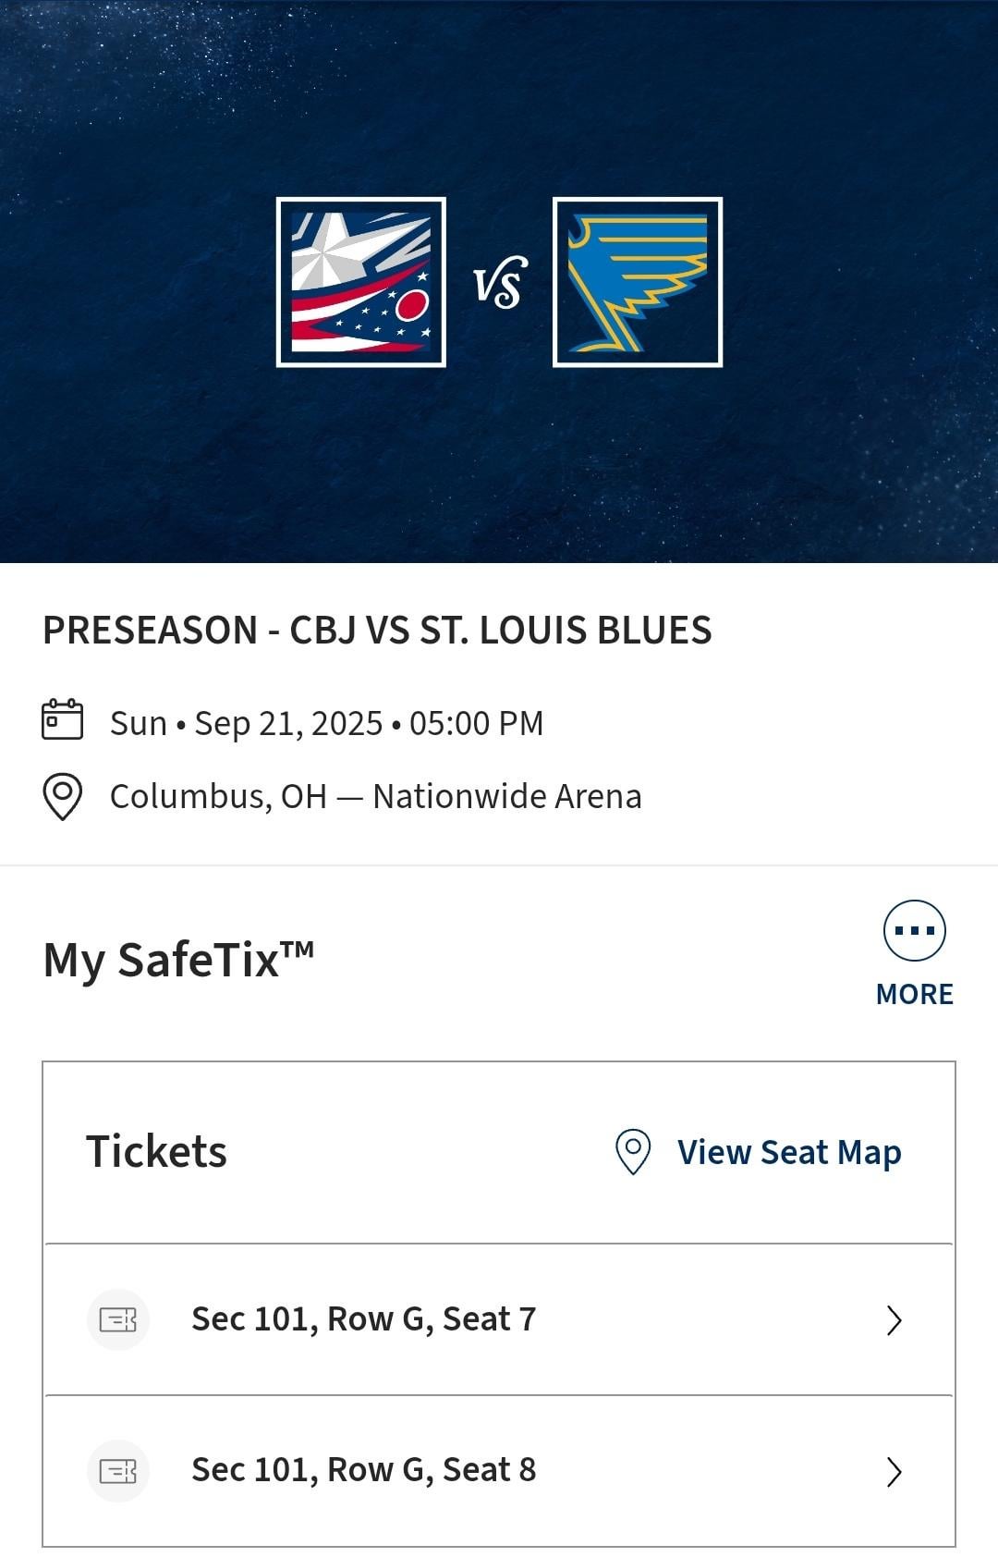Tap the "vs" text between team logos
This screenshot has height=1557, width=998.
[x=500, y=283]
